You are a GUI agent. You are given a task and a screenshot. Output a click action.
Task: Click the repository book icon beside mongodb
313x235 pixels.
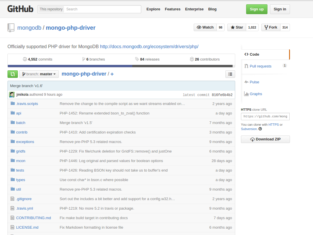pyautogui.click(x=11, y=28)
